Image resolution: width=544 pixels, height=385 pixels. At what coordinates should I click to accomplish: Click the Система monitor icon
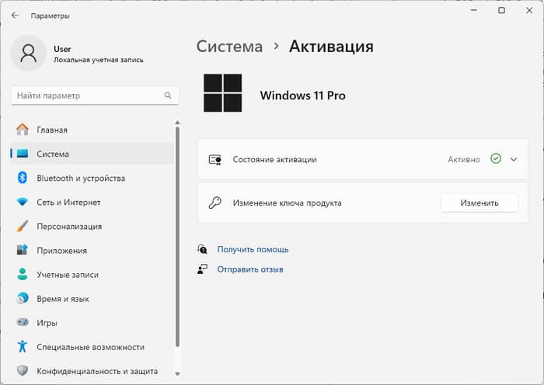point(23,154)
